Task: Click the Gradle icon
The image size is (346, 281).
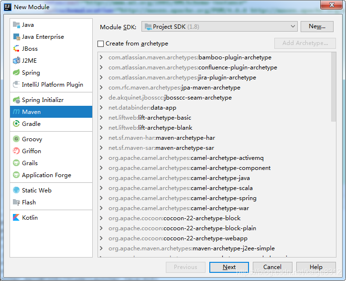Action: coord(16,124)
